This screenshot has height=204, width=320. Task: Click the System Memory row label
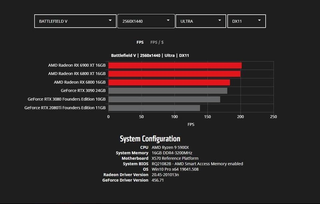[x=132, y=153]
